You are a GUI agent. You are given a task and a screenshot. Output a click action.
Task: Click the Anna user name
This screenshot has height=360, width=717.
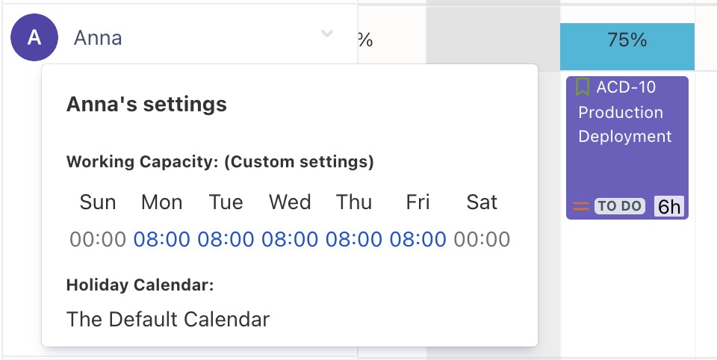98,37
